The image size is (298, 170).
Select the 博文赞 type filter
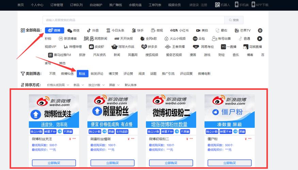pos(113,74)
